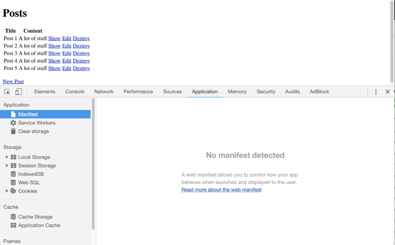Open the Performance tab
Screen dimensions: 395x245
point(138,92)
